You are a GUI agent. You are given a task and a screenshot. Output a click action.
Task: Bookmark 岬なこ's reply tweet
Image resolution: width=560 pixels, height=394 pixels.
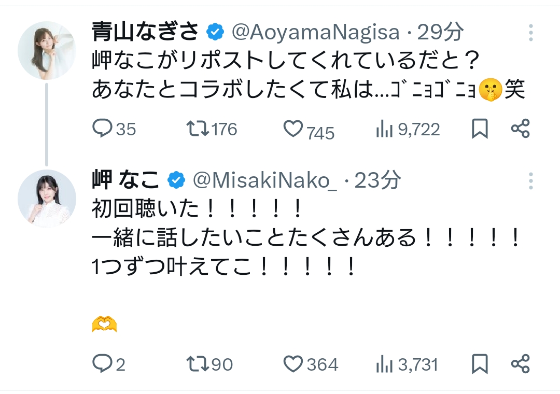(x=480, y=364)
